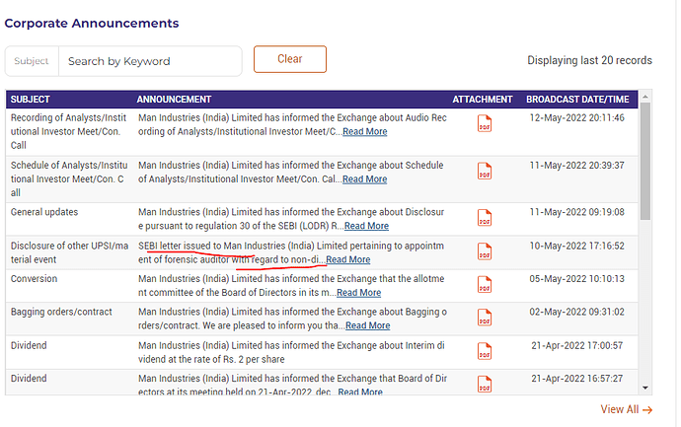Open PDF attachment for SEBI letter announcement
This screenshot has height=427, width=681.
coord(485,251)
